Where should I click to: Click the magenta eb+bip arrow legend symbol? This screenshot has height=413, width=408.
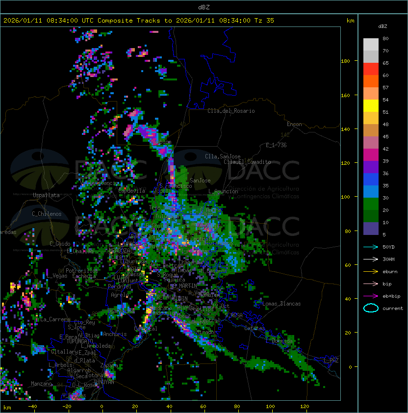[x=371, y=296]
